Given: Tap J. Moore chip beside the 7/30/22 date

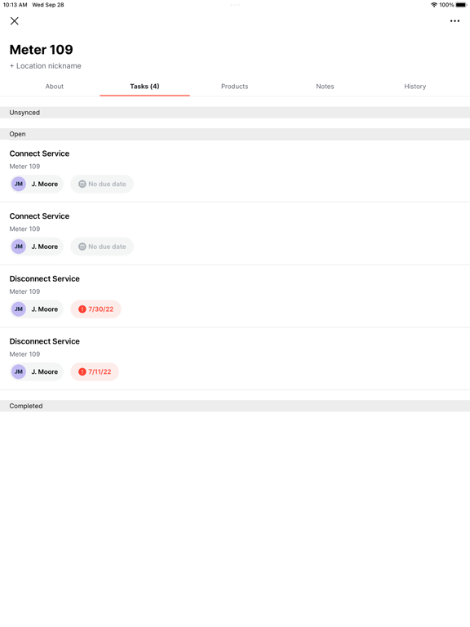Looking at the screenshot, I should point(37,309).
